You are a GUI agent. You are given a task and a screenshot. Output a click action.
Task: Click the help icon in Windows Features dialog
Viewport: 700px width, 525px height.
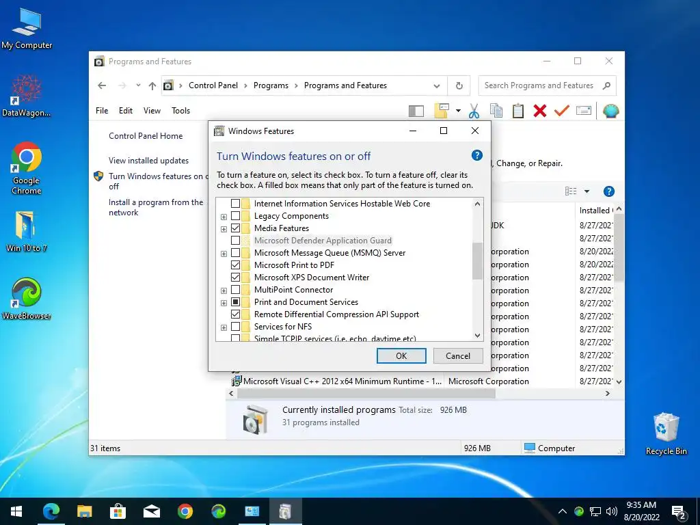tap(476, 155)
